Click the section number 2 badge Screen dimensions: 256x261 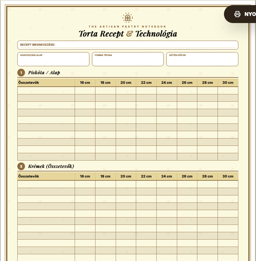tap(21, 166)
